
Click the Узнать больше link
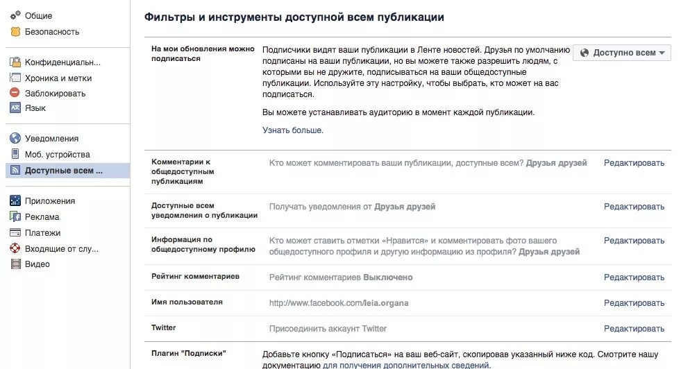click(293, 130)
